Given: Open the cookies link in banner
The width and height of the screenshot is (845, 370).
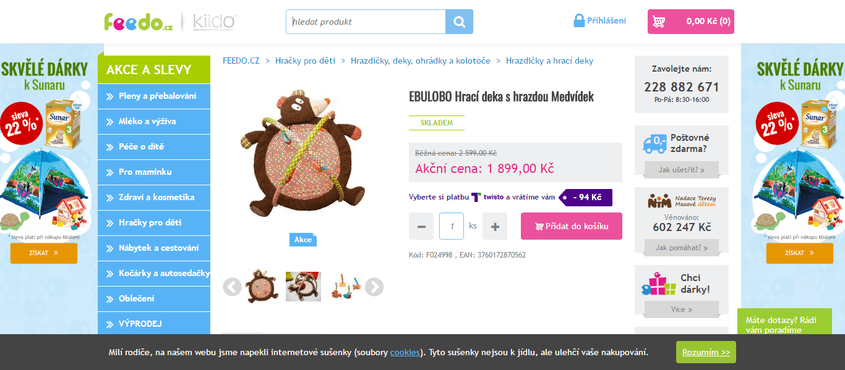Looking at the screenshot, I should 405,353.
